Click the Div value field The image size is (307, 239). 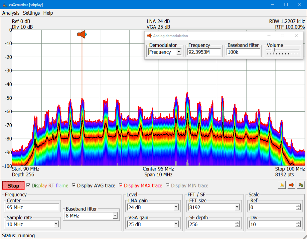point(273,224)
